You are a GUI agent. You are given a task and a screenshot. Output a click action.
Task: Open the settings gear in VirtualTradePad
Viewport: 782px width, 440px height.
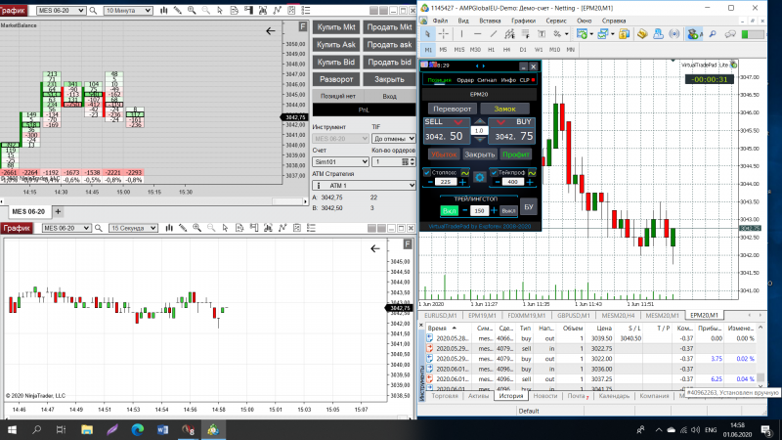coord(479,177)
